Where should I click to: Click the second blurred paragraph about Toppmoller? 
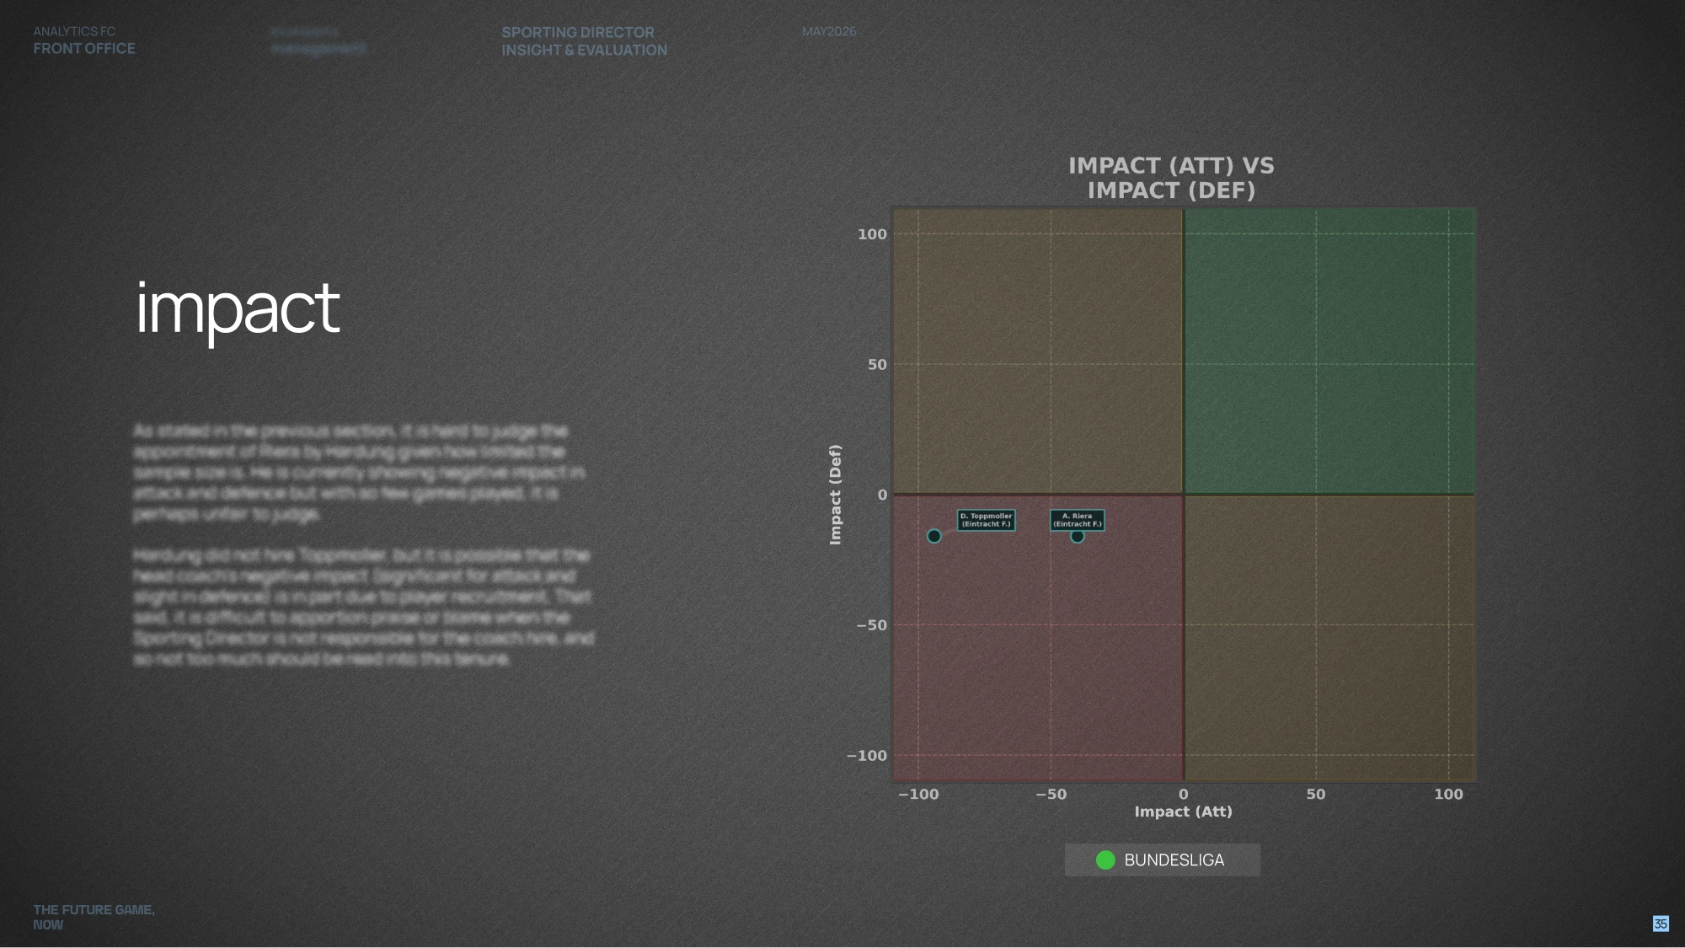pyautogui.click(x=363, y=607)
